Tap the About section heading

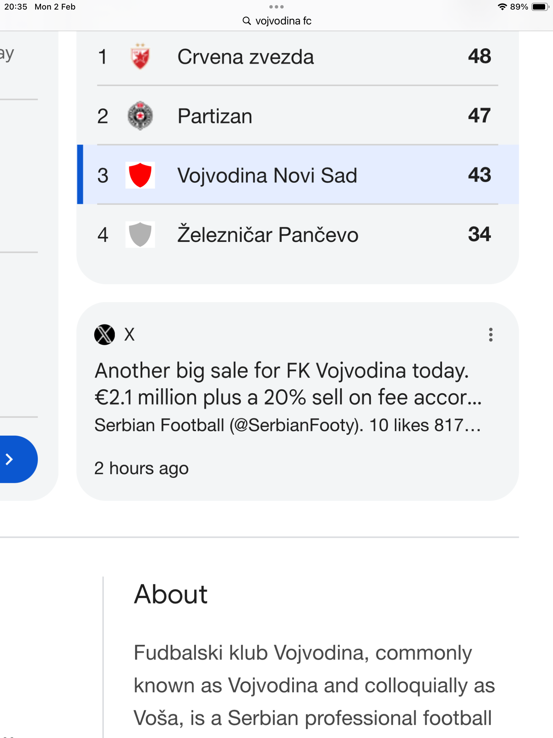coord(171,594)
